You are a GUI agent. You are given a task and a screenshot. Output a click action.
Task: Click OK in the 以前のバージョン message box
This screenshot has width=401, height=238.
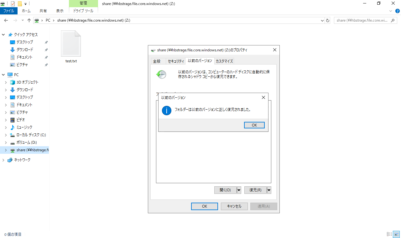[254, 125]
